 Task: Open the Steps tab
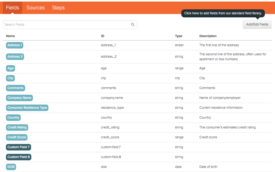pyautogui.click(x=58, y=8)
